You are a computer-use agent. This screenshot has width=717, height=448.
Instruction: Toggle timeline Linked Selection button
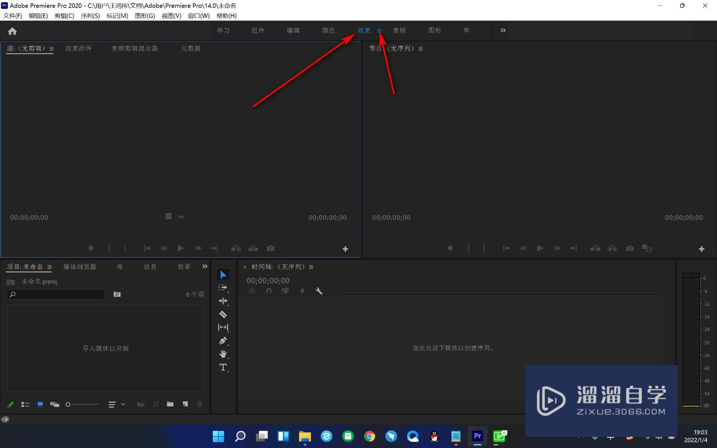[285, 291]
